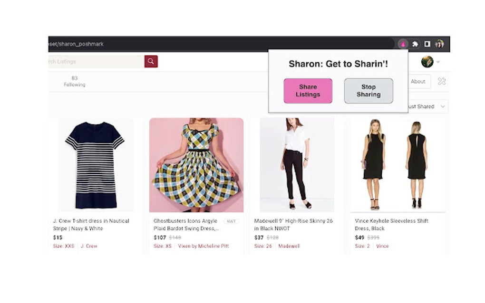Open the avatar dropdown in browser toolbar area
The image size is (485, 303).
click(x=440, y=44)
